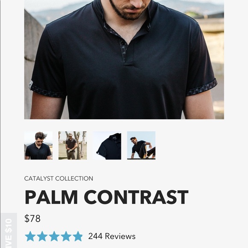Open the 244 Reviews link

pos(112,236)
